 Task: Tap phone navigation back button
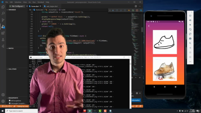click(154, 87)
